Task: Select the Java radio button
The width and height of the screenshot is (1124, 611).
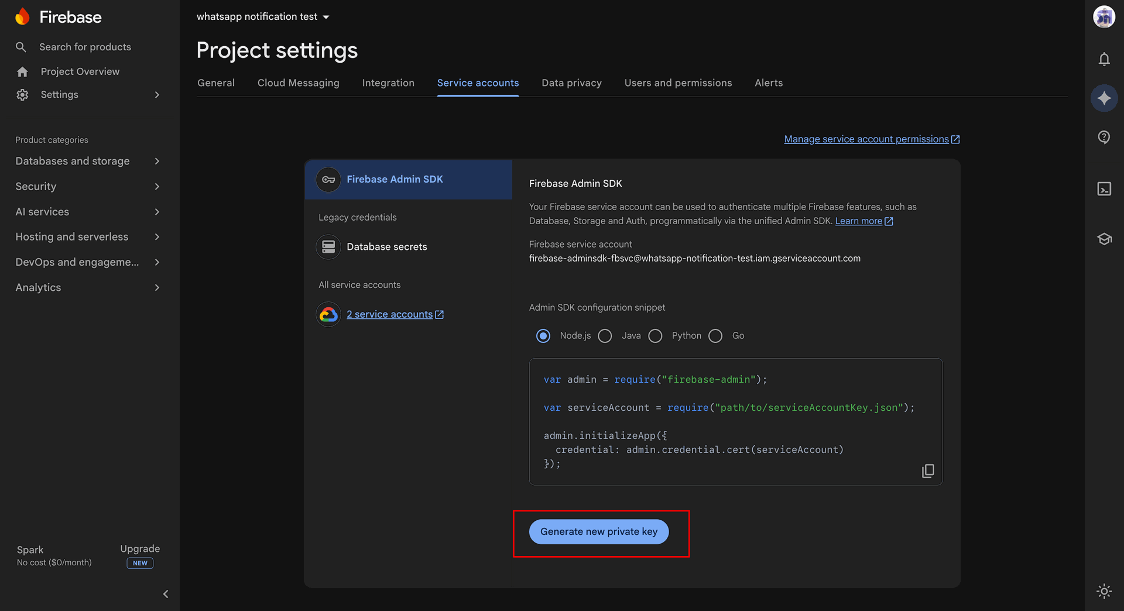Action: click(605, 336)
